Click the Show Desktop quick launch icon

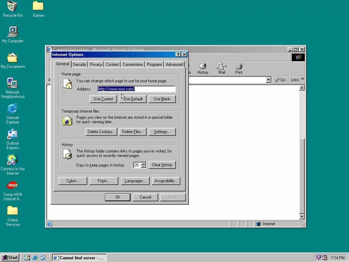(27, 258)
